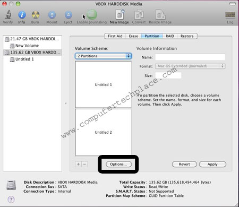Select the Partition tab

tap(152, 36)
